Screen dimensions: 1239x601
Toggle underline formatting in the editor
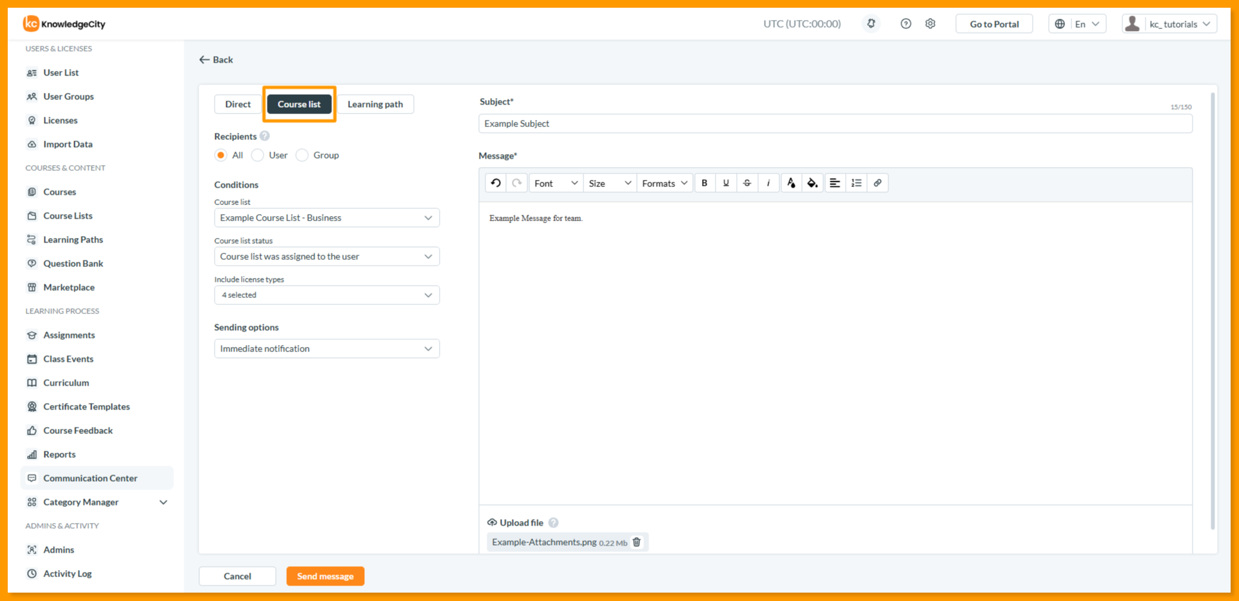point(726,183)
